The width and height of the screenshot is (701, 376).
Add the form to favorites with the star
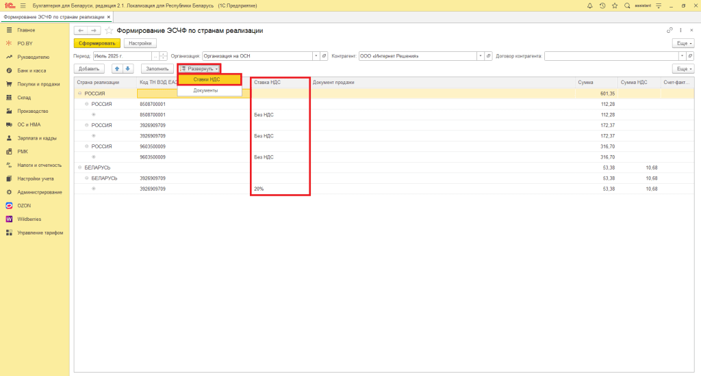109,31
